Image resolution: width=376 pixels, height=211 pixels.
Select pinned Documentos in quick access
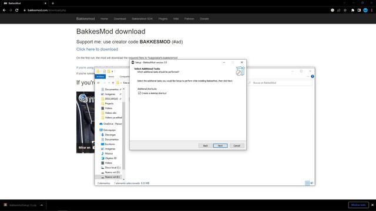[111, 90]
